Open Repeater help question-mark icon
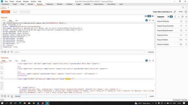Viewport: 188px width, 105px height. tap(186, 12)
